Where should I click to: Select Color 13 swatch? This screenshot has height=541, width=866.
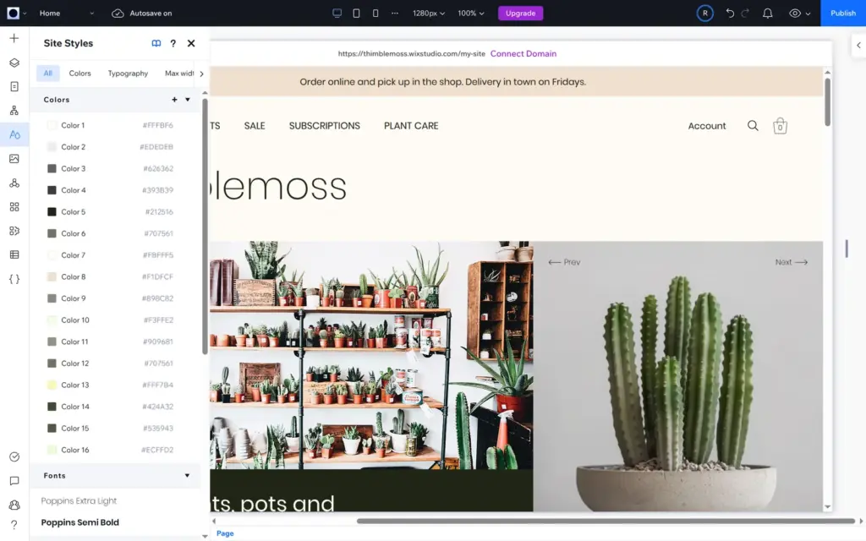pyautogui.click(x=52, y=385)
